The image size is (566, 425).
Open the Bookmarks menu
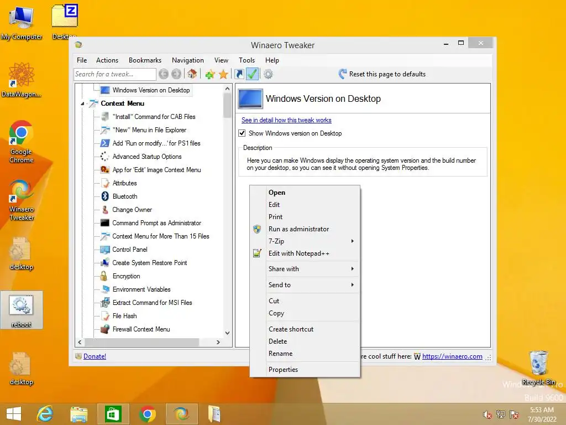pos(145,60)
